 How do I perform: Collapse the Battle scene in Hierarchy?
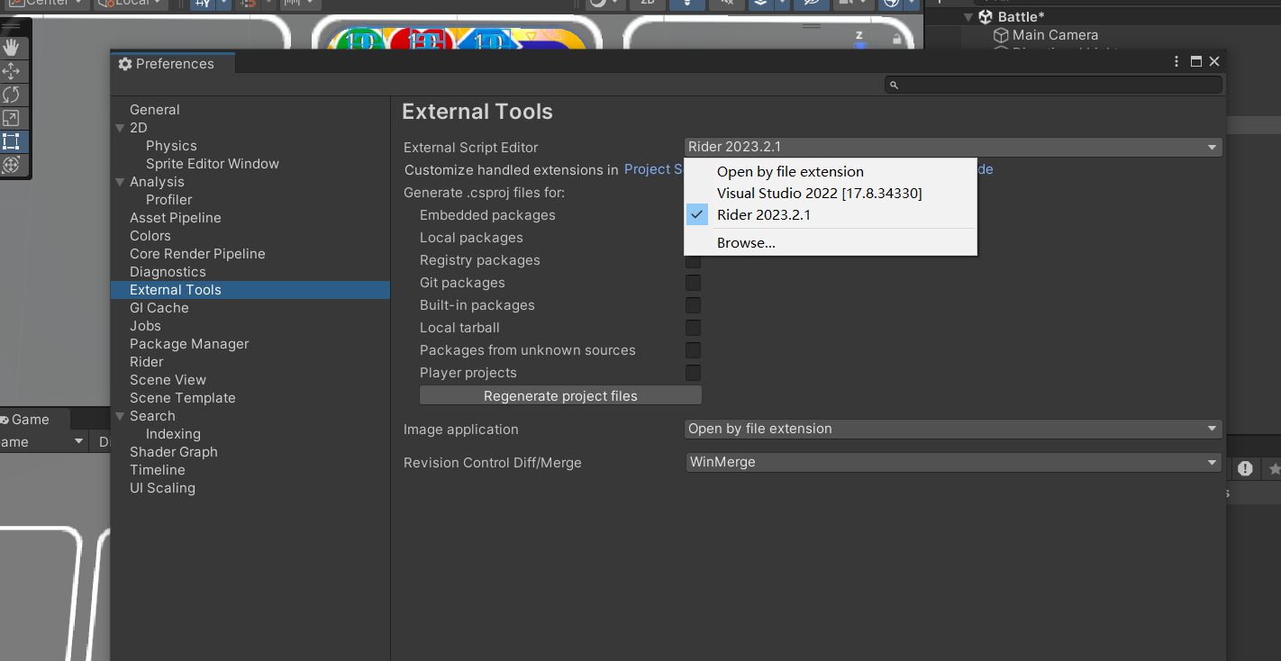[968, 16]
